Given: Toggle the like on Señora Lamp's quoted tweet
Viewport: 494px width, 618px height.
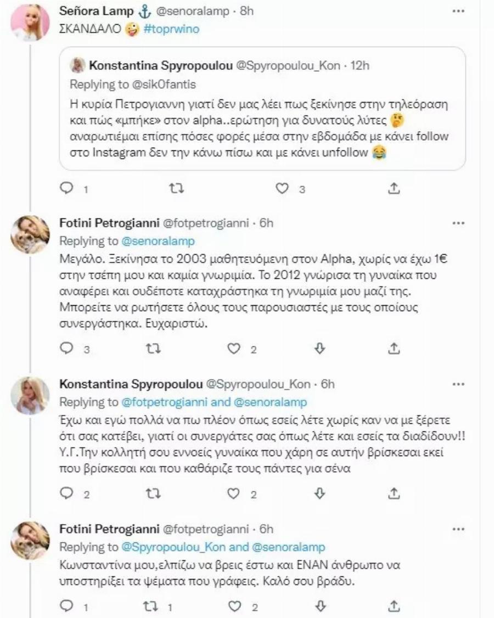Looking at the screenshot, I should pyautogui.click(x=282, y=189).
